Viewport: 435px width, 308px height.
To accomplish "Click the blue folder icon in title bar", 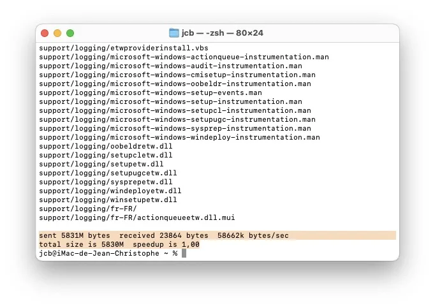I will pyautogui.click(x=174, y=33).
